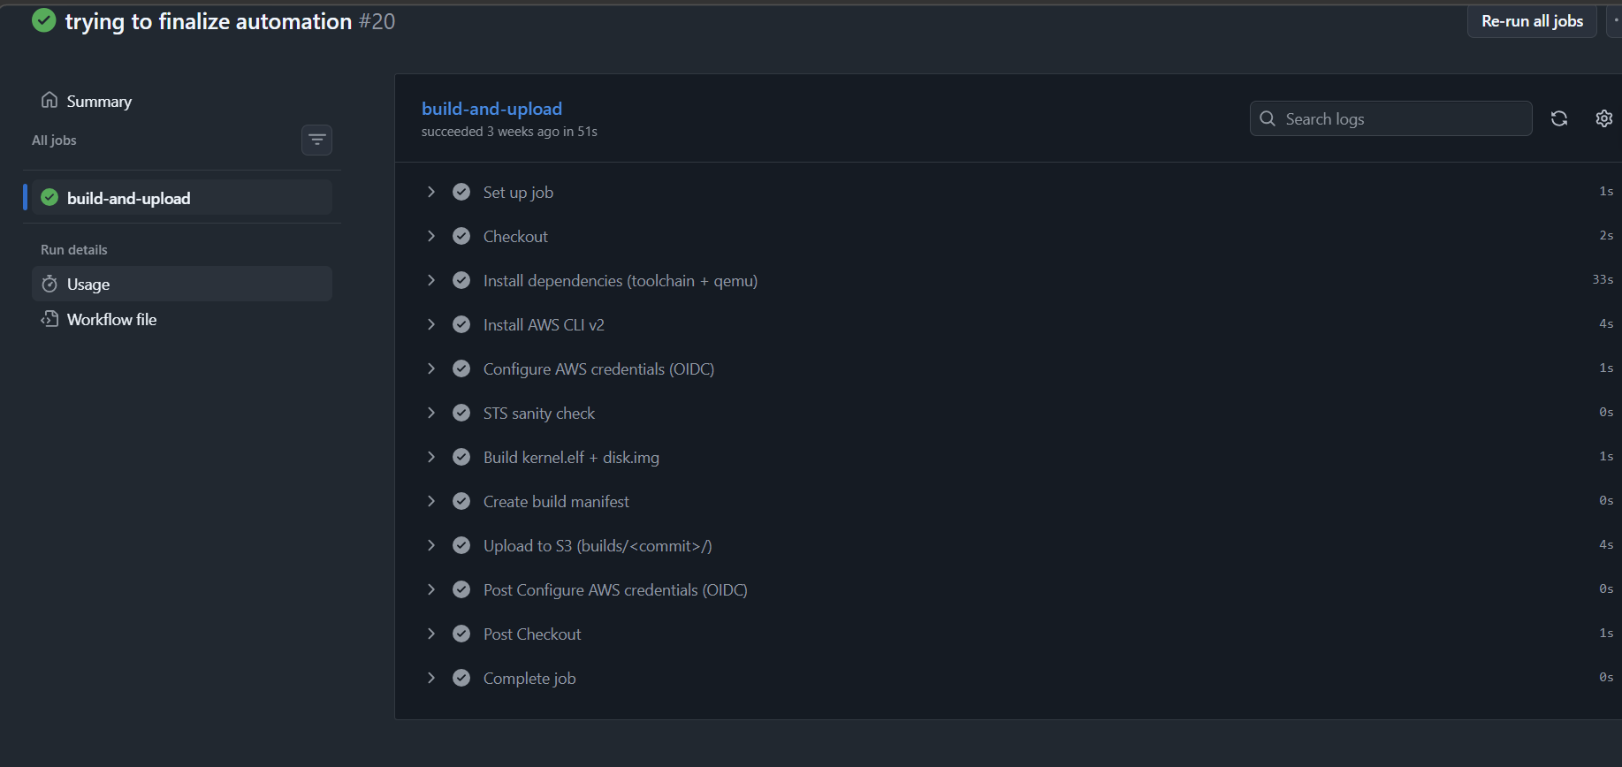
Task: Click check icon for Complete job
Action: tap(461, 678)
